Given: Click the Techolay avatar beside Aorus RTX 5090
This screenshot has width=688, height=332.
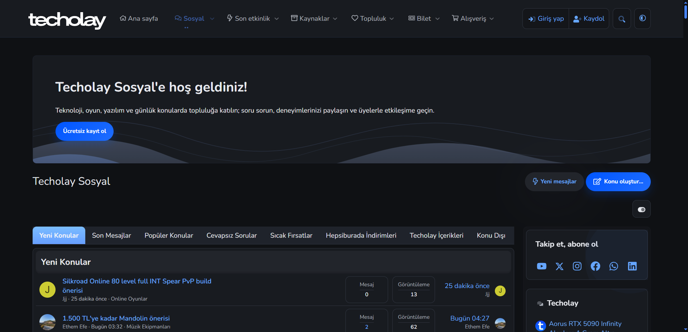Looking at the screenshot, I should (x=541, y=326).
